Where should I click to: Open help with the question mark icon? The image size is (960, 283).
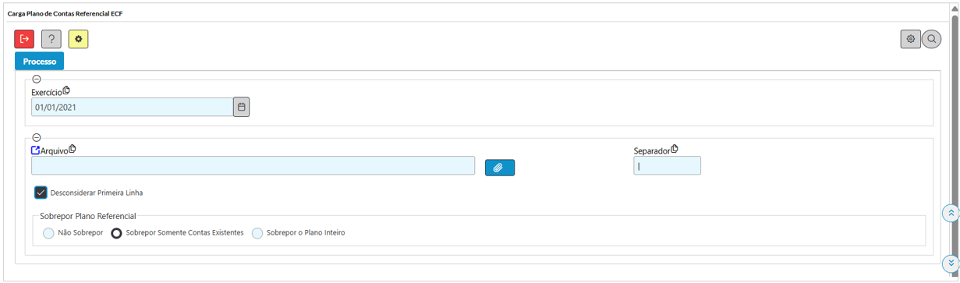click(51, 39)
